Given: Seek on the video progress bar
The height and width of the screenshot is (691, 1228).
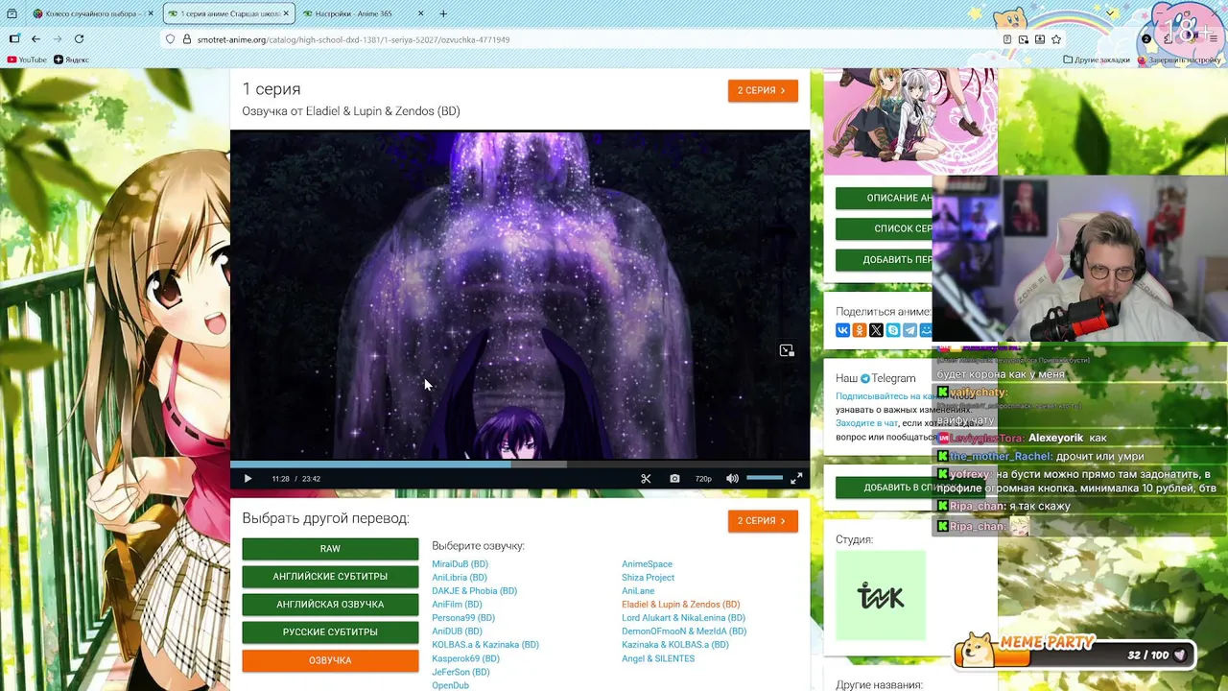Looking at the screenshot, I should tap(520, 464).
